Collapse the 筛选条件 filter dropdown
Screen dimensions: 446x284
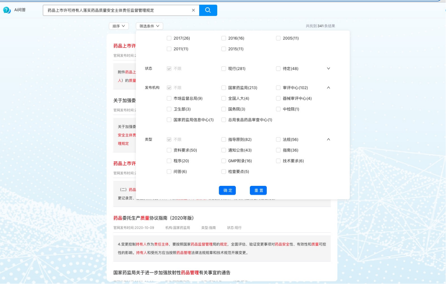[x=149, y=26]
